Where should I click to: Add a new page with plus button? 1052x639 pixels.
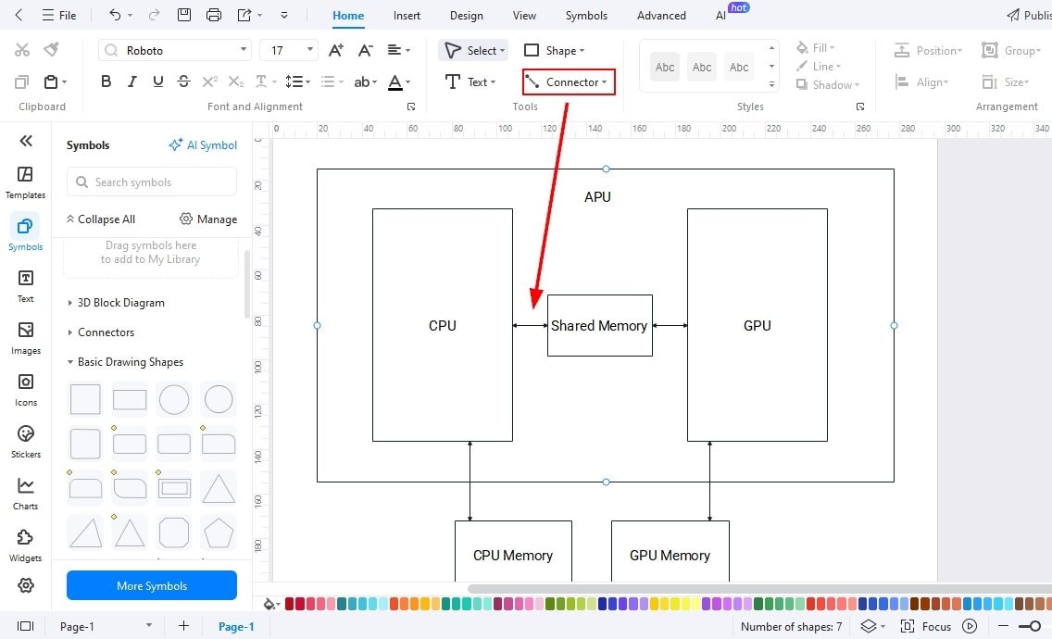click(x=183, y=626)
